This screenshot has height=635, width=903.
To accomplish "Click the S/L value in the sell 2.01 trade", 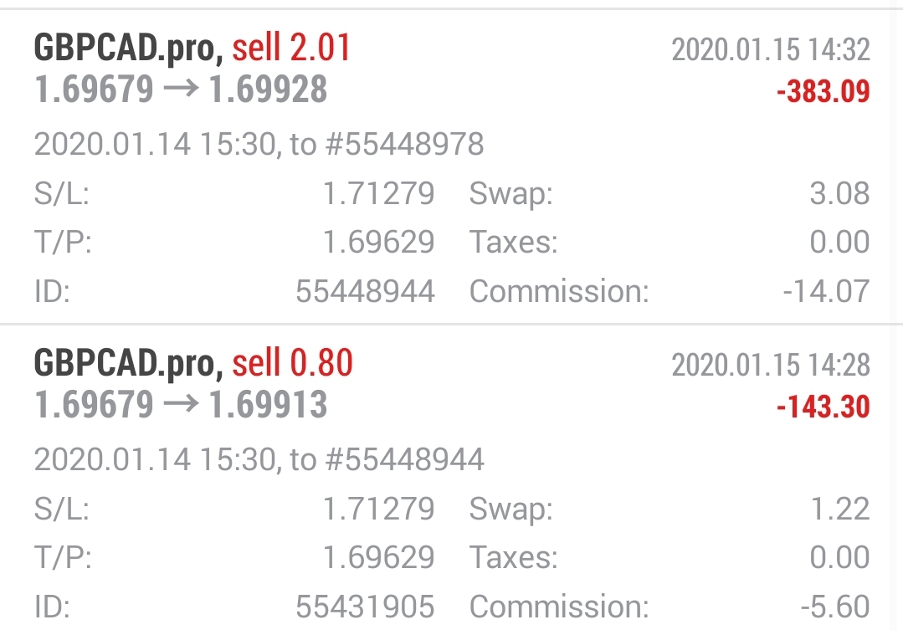I will [x=378, y=194].
